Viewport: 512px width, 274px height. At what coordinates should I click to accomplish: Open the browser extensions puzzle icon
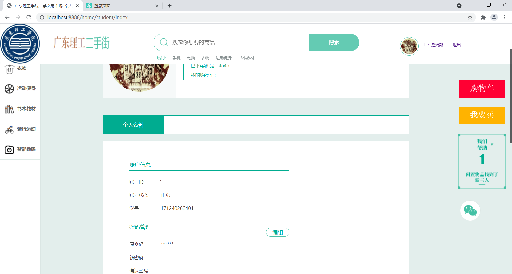click(x=483, y=17)
